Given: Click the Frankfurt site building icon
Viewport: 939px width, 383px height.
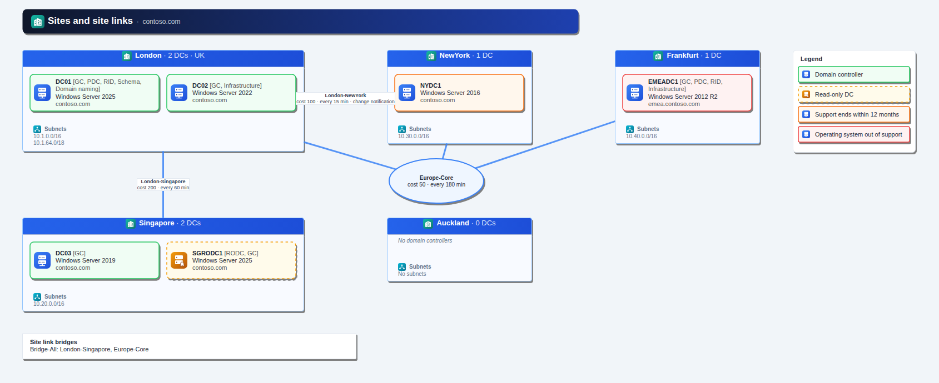Looking at the screenshot, I should coord(658,56).
